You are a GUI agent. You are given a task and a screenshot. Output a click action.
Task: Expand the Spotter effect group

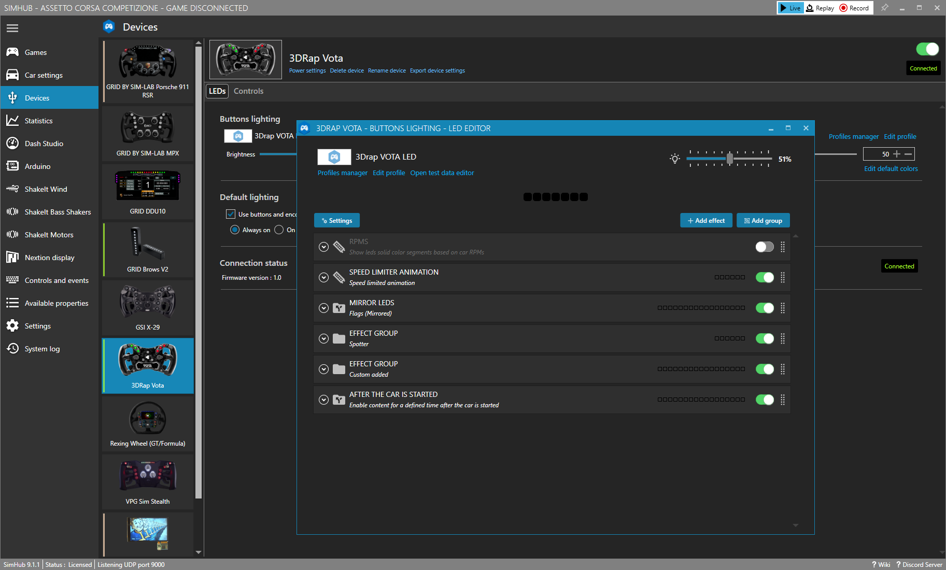pos(323,338)
